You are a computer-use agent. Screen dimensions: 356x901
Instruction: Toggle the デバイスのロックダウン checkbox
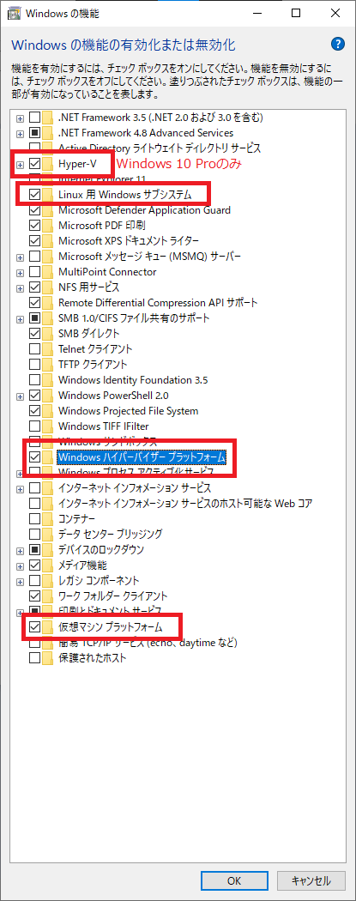(34, 550)
